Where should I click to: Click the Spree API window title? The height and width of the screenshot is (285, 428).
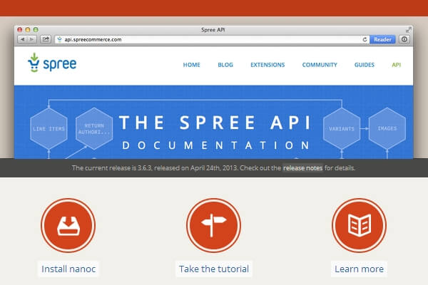[x=213, y=30]
